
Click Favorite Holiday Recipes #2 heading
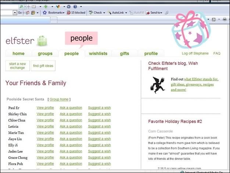175,121
